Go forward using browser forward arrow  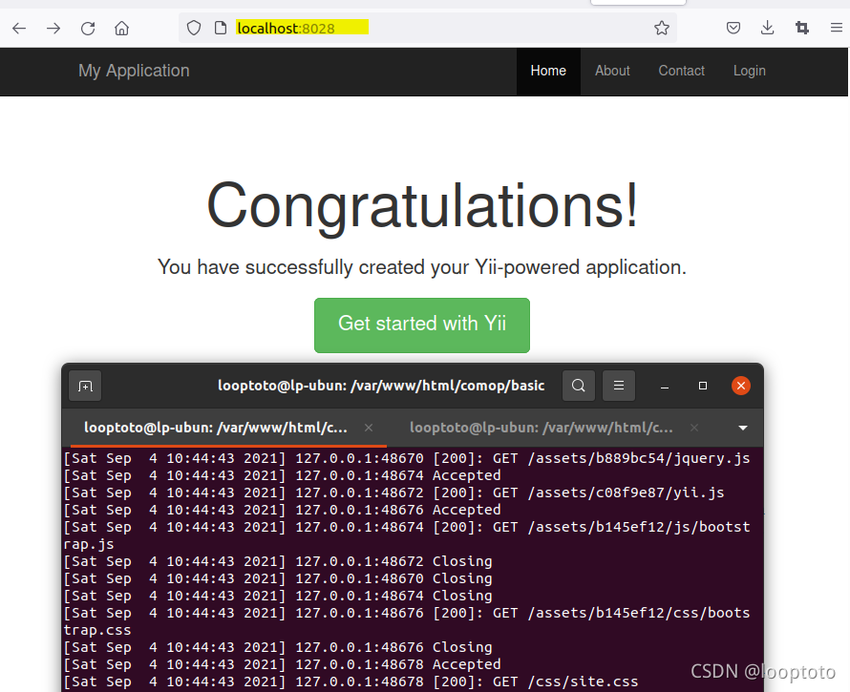click(53, 29)
